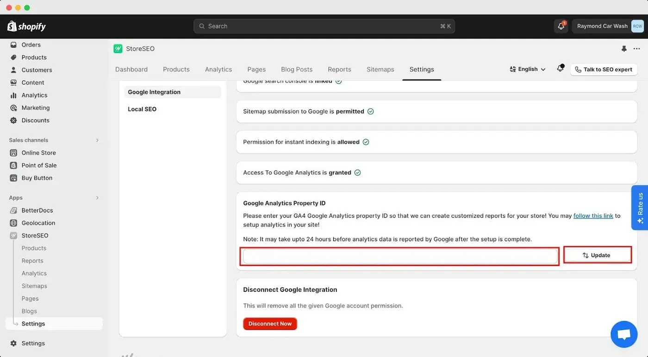Open the three-dots app menu
Screen dimensions: 648x357
(637, 49)
